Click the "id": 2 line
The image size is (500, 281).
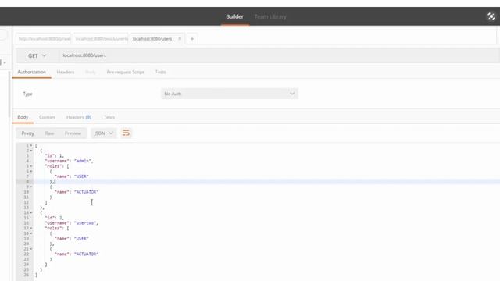click(54, 218)
